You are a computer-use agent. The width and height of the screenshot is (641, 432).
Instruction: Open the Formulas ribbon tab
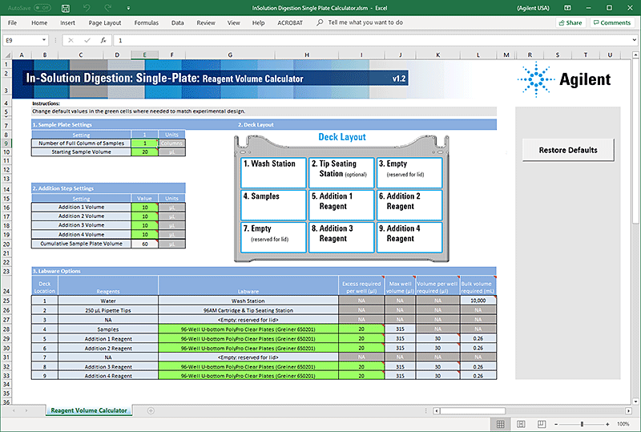pos(147,23)
